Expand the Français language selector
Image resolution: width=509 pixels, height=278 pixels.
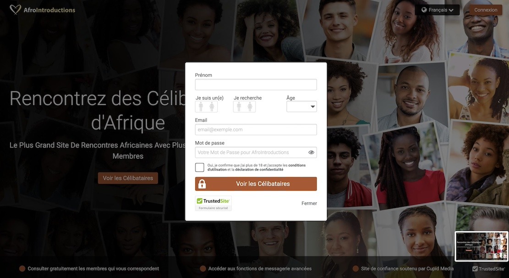pyautogui.click(x=437, y=10)
